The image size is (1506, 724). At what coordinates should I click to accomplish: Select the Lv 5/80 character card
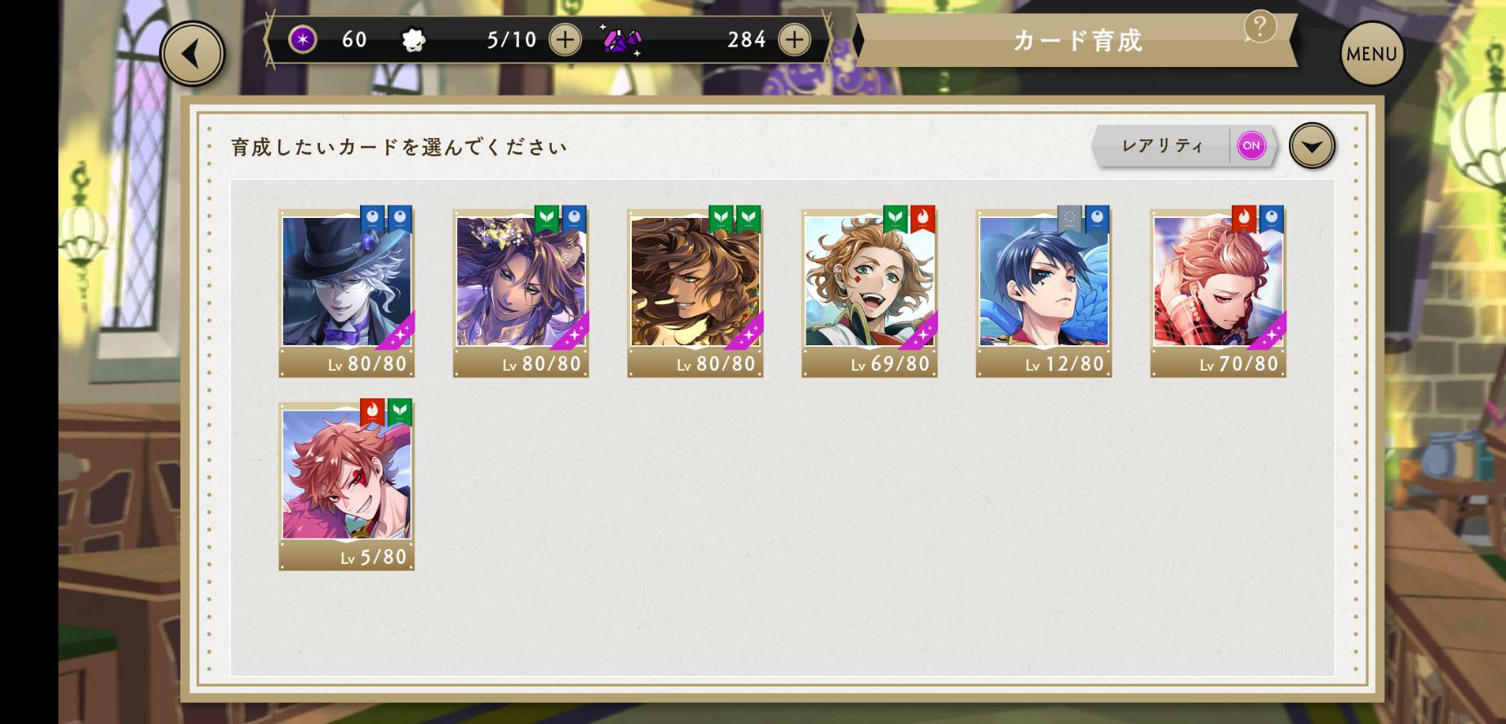(x=346, y=485)
